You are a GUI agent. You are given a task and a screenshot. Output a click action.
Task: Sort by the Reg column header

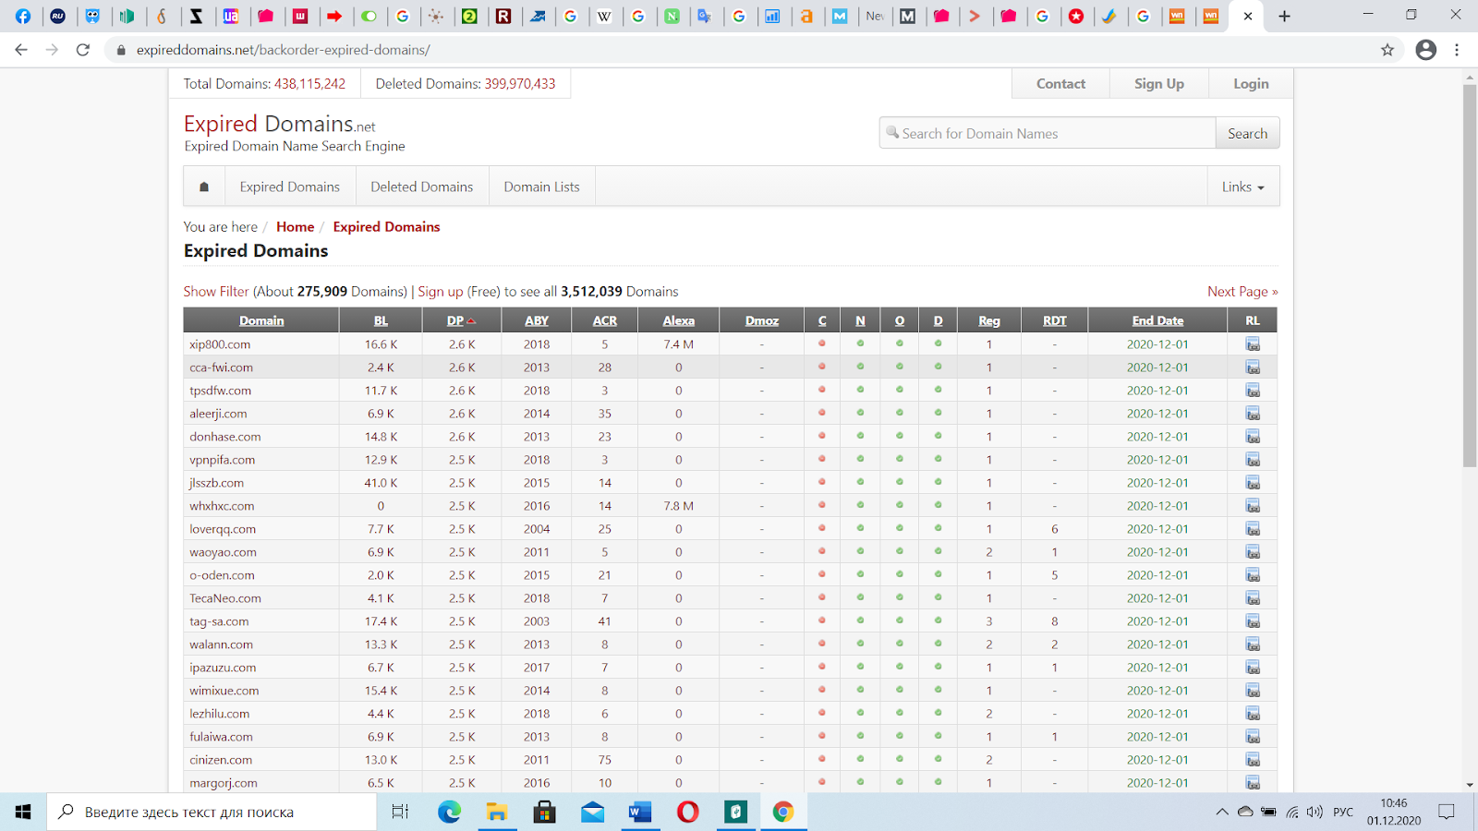coord(989,320)
